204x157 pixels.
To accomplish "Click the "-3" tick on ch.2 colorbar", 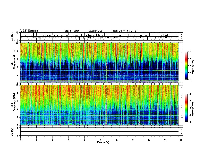I will tap(190, 94).
